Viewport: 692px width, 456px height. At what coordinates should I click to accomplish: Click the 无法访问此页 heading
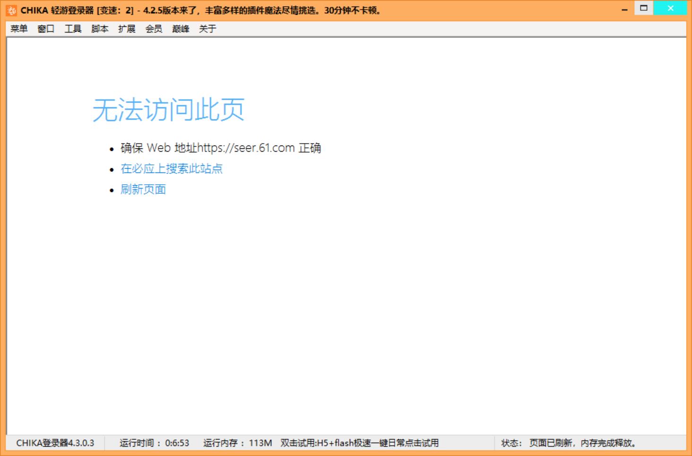168,110
